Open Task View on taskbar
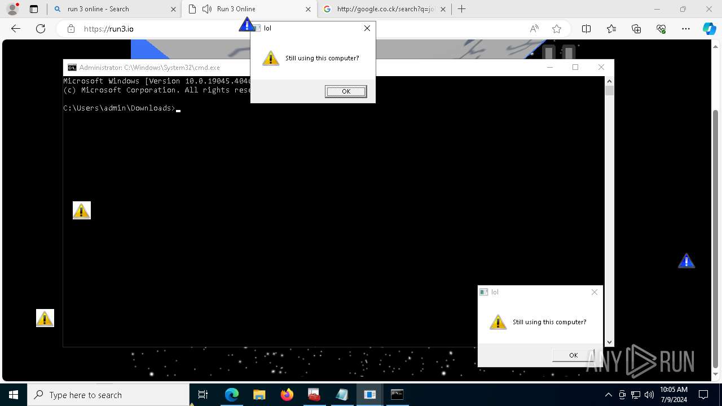Image resolution: width=722 pixels, height=406 pixels. pyautogui.click(x=203, y=395)
